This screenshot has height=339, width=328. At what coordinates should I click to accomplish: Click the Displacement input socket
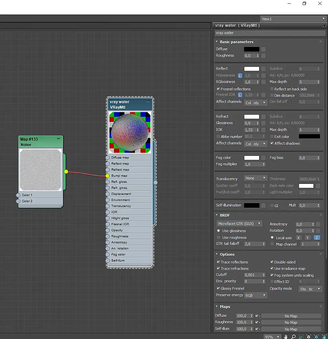click(x=107, y=194)
